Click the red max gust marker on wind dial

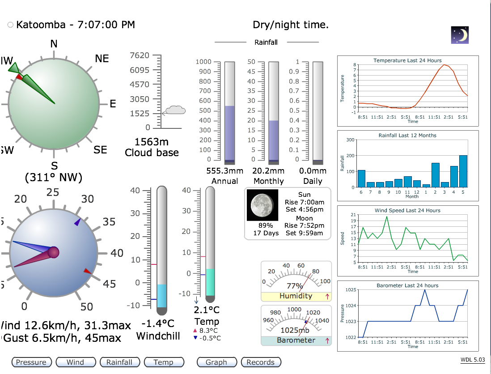[x=87, y=271]
